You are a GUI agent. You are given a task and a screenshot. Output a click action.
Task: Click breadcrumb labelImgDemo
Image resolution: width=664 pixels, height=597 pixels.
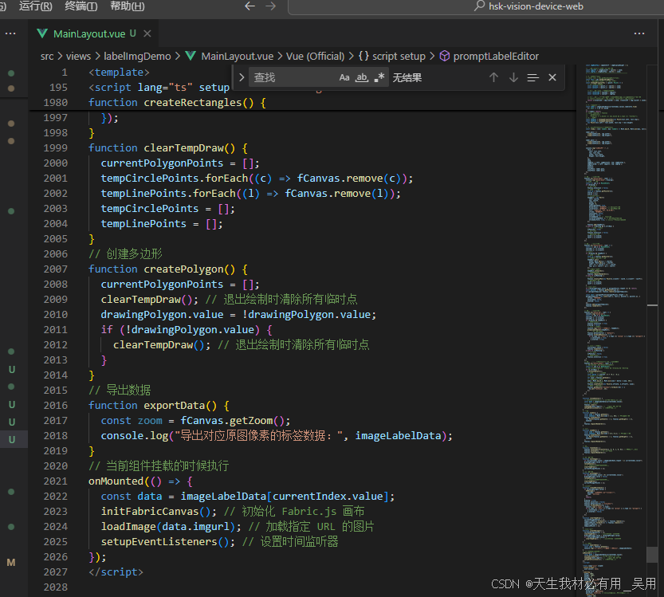tap(137, 57)
